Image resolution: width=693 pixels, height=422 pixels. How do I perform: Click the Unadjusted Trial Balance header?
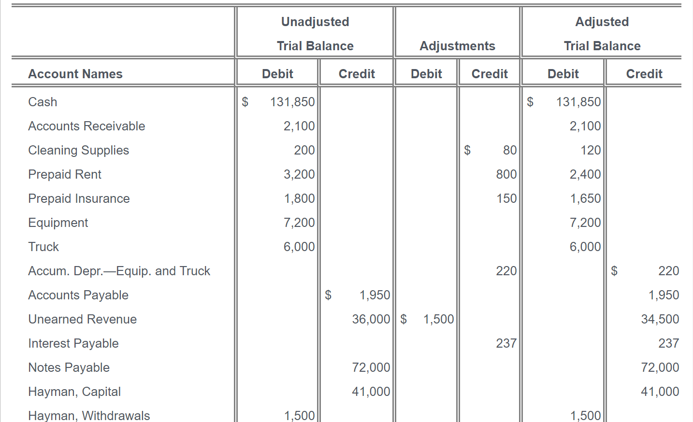coord(315,34)
